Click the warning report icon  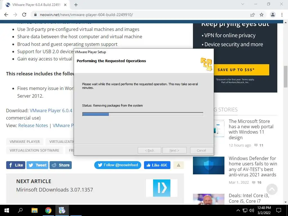[179, 165]
